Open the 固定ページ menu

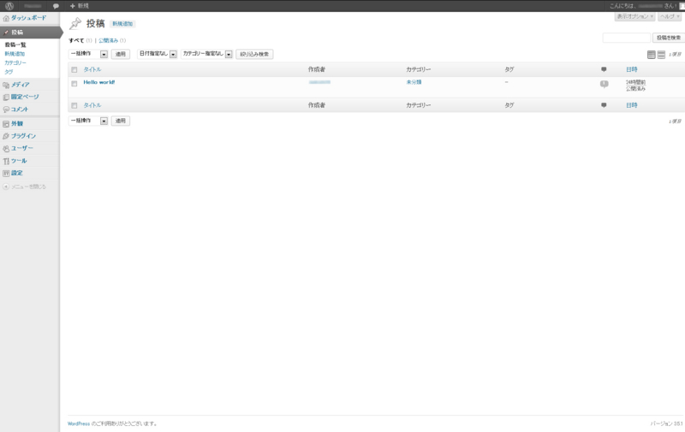click(x=25, y=97)
